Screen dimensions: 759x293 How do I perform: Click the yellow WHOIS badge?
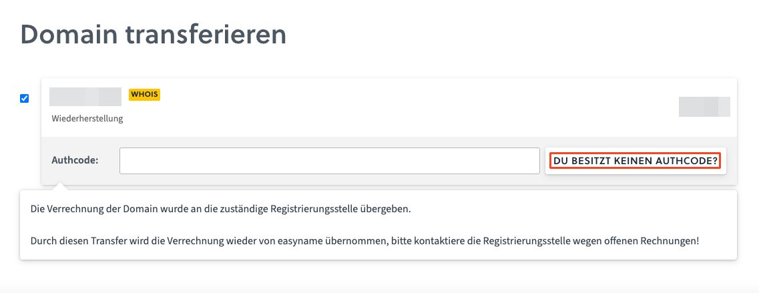[x=145, y=94]
